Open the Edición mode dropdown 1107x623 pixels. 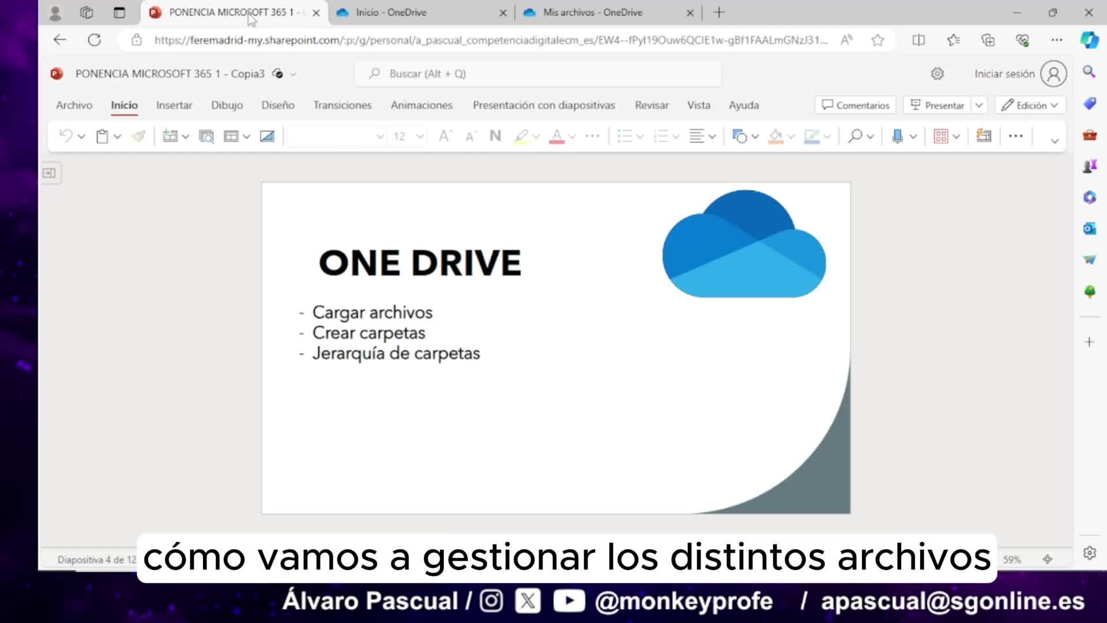click(1030, 105)
